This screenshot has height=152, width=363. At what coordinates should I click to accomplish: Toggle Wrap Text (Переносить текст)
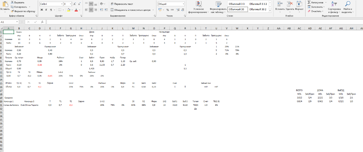click(121, 4)
